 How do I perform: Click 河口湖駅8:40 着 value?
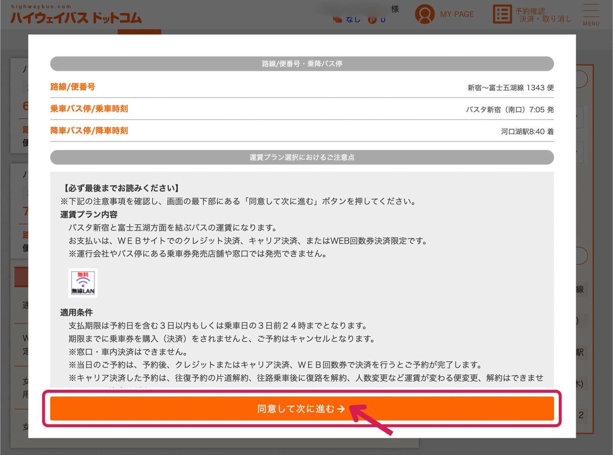(527, 131)
